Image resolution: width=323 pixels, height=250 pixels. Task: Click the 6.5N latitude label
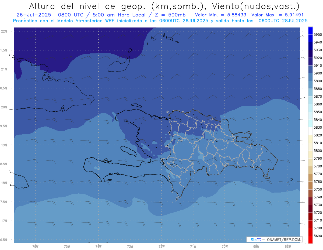click(4, 240)
